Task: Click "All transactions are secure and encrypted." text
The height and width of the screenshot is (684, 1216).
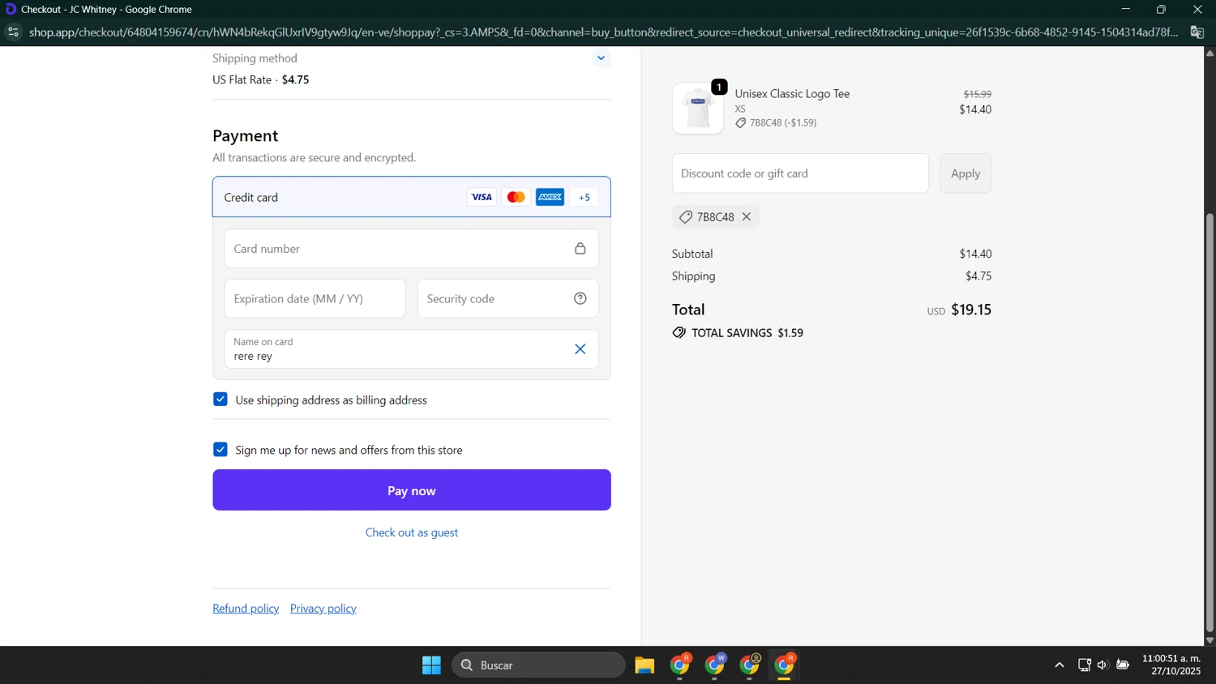Action: tap(315, 158)
